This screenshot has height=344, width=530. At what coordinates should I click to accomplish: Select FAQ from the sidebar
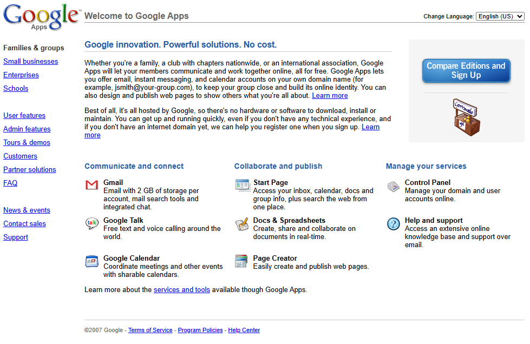[10, 183]
